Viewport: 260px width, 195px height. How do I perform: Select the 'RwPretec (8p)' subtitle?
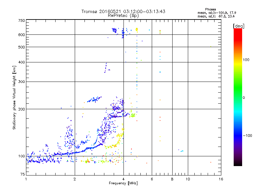123,16
